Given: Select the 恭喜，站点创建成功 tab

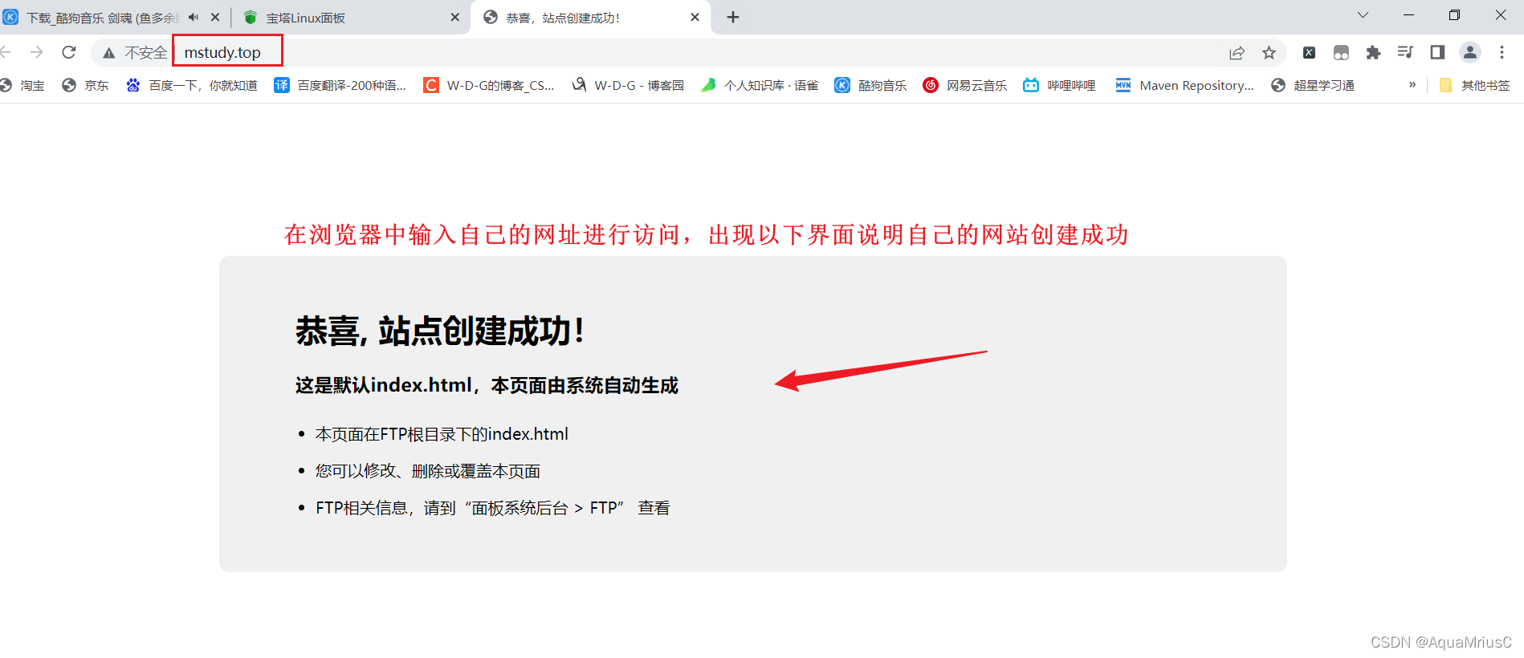Looking at the screenshot, I should [590, 17].
